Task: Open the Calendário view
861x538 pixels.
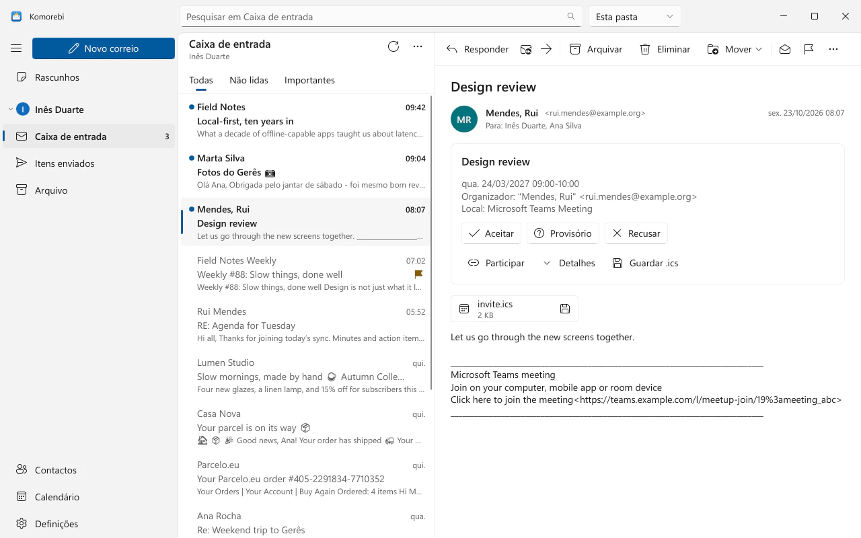Action: tap(89, 497)
